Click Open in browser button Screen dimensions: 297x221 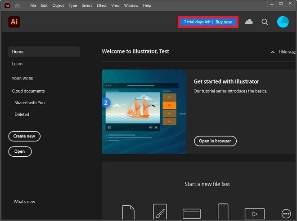pyautogui.click(x=215, y=141)
